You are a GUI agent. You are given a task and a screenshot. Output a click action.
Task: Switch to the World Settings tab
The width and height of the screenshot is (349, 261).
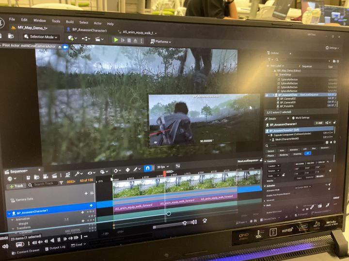[x=301, y=117]
